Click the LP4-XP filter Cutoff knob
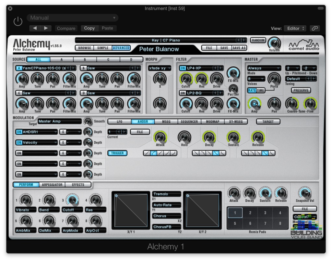This screenshot has height=261, width=332. tap(186, 78)
